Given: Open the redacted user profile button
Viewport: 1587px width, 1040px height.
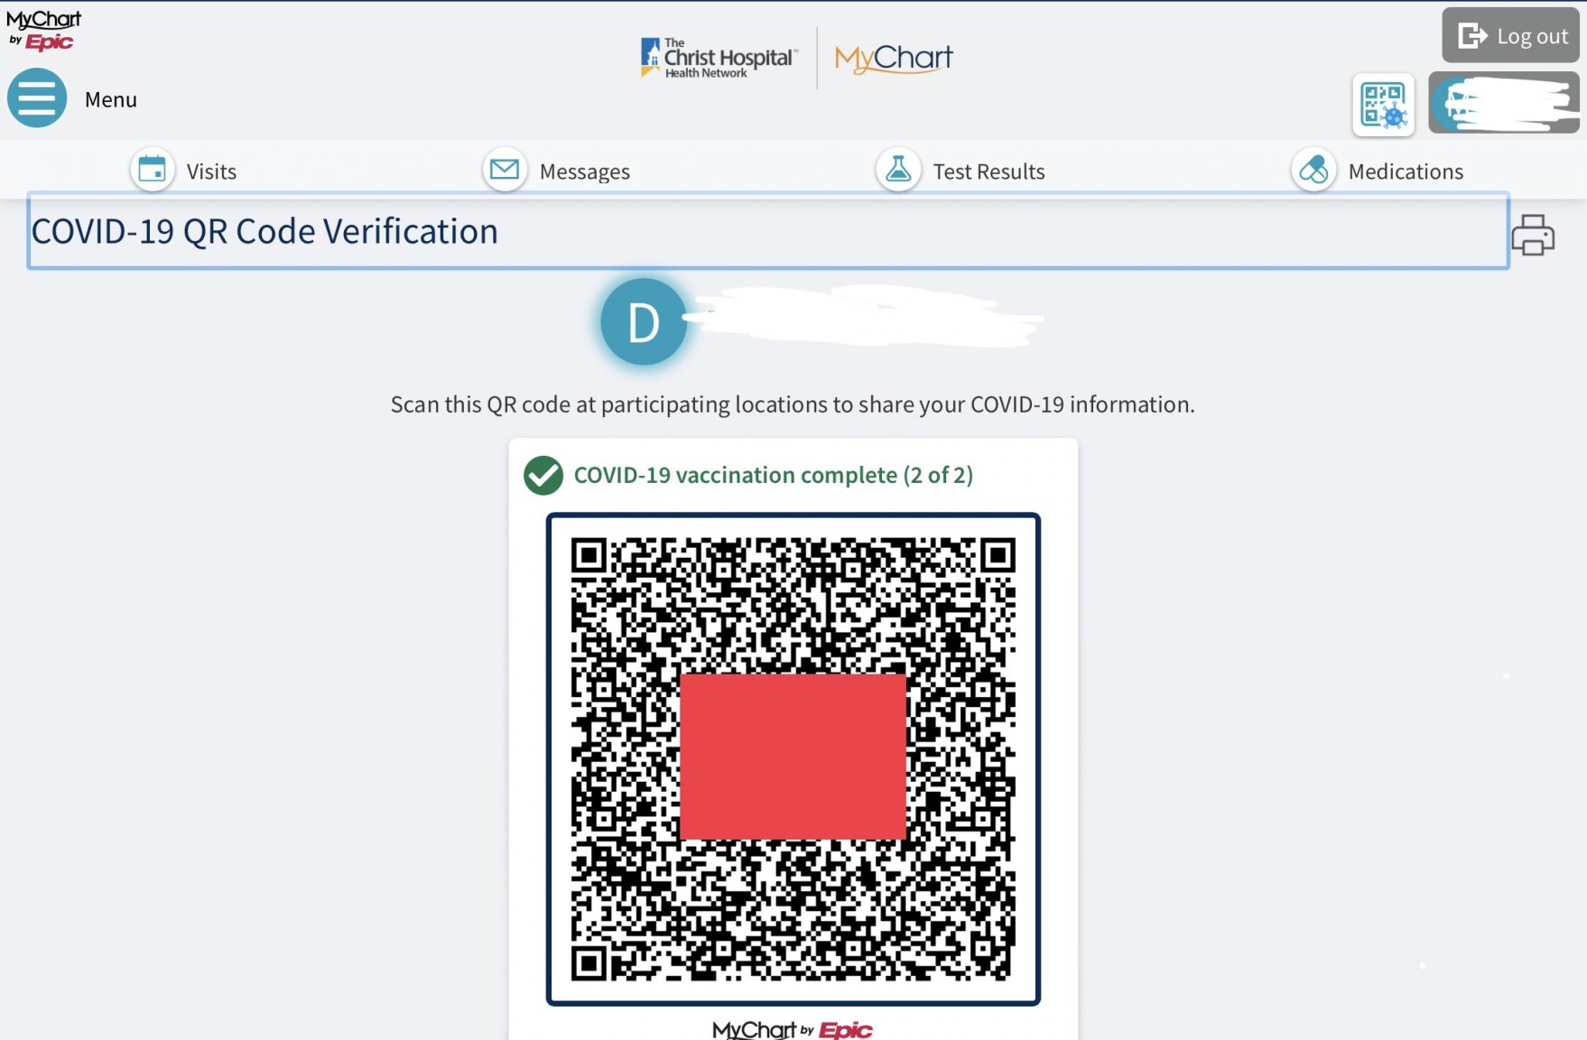Looking at the screenshot, I should pyautogui.click(x=1504, y=103).
